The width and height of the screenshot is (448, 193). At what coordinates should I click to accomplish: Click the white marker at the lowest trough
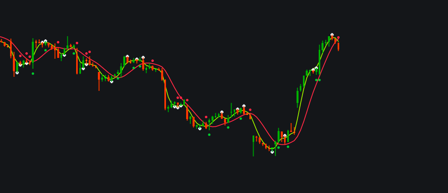pos(272,152)
